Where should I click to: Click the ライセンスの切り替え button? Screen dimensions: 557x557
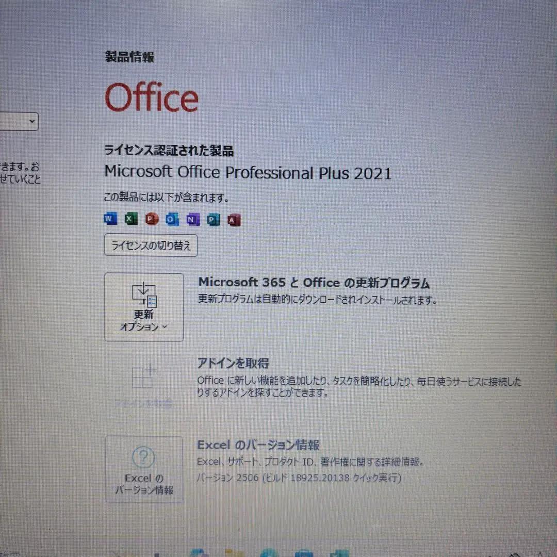pyautogui.click(x=151, y=245)
